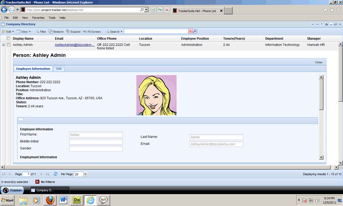Image resolution: width=343 pixels, height=206 pixels.
Task: Collapse the Ashley Admin row expander
Action: [3, 45]
